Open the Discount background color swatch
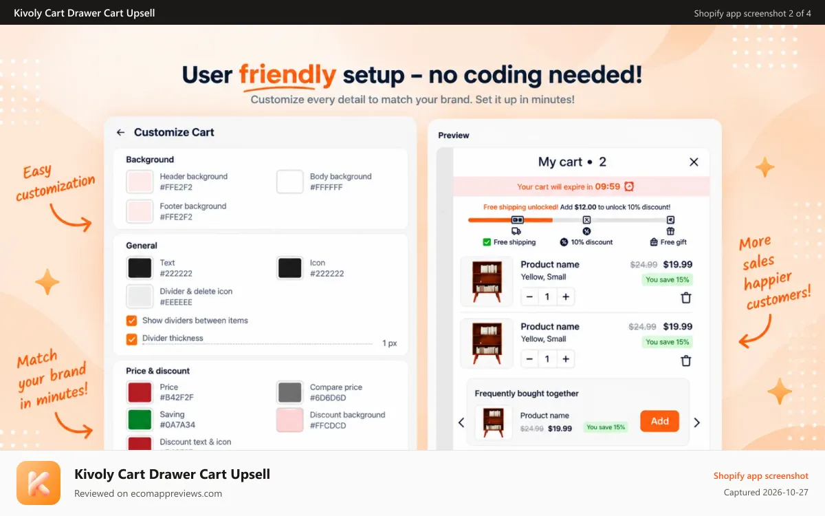 pyautogui.click(x=289, y=420)
